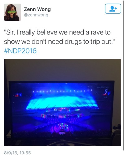Click the green sticker text on the avatar
The height and width of the screenshot is (155, 125).
[x=12, y=12]
